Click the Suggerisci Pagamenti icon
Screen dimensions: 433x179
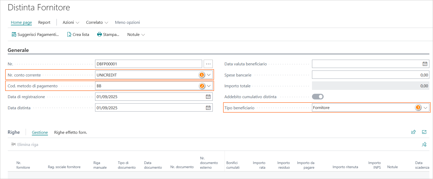tap(14, 34)
